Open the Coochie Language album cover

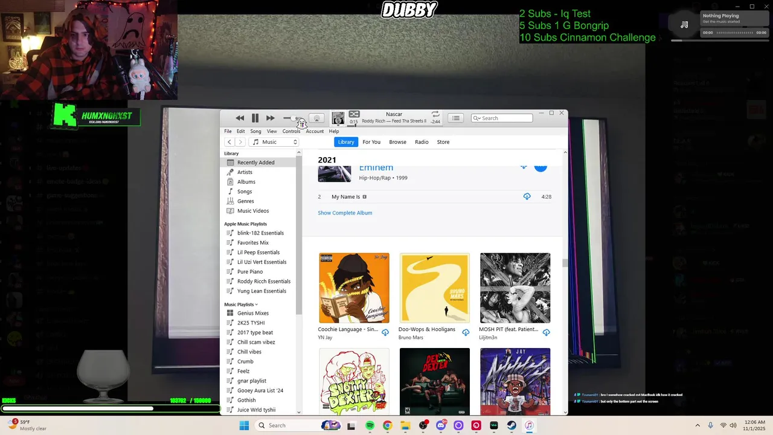354,288
